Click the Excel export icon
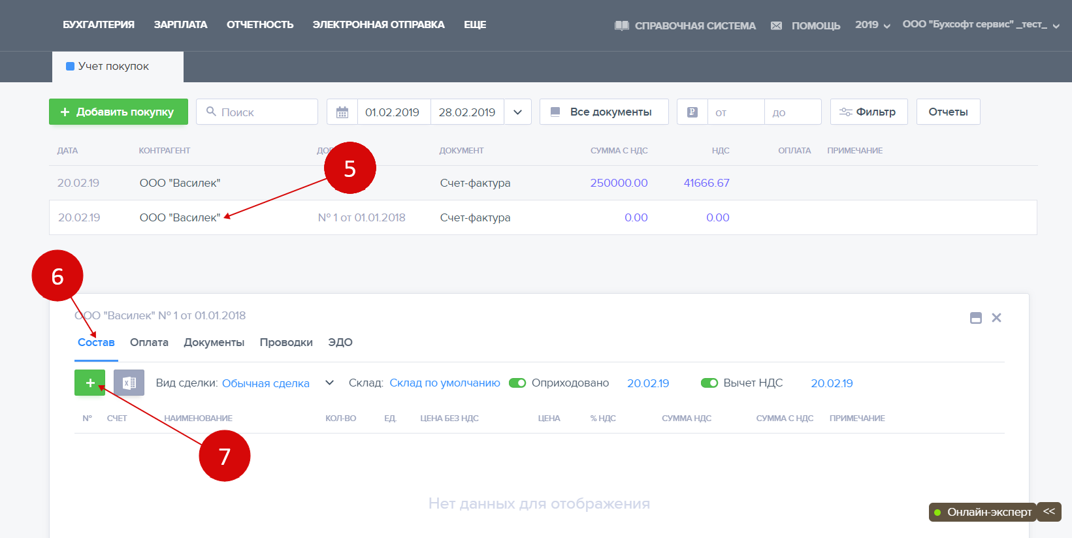The width and height of the screenshot is (1072, 538). [x=129, y=383]
